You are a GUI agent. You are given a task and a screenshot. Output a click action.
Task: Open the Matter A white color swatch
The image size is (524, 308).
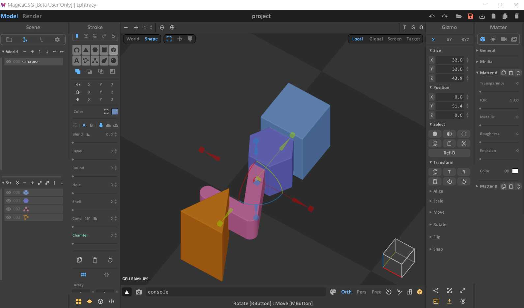(515, 171)
